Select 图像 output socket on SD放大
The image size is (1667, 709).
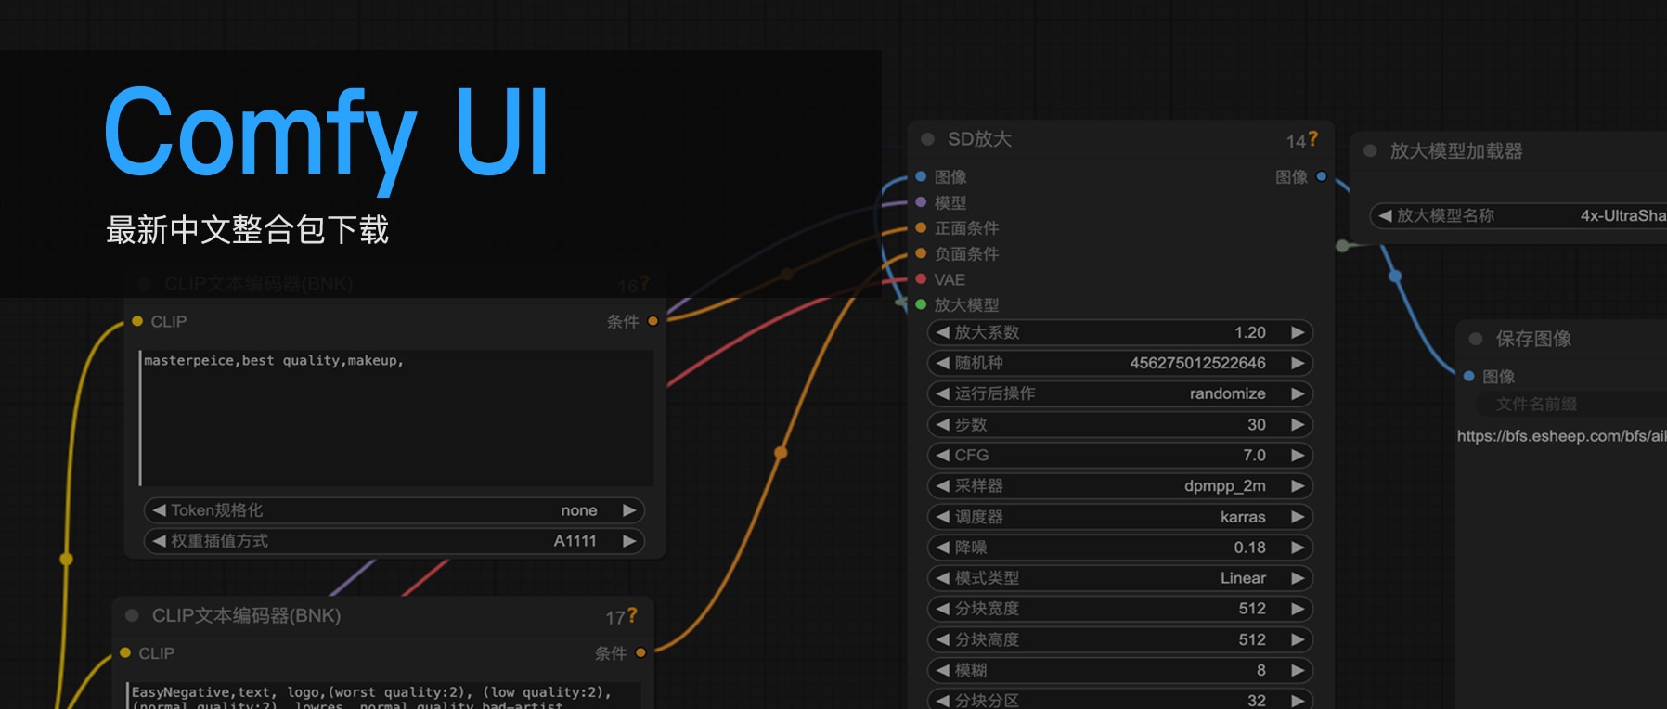[1322, 176]
